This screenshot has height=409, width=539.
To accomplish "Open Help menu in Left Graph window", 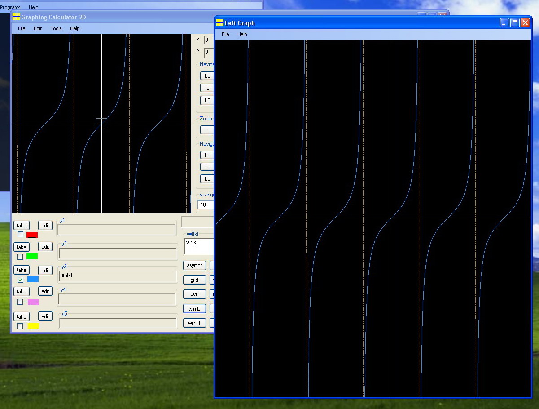I will pyautogui.click(x=242, y=34).
